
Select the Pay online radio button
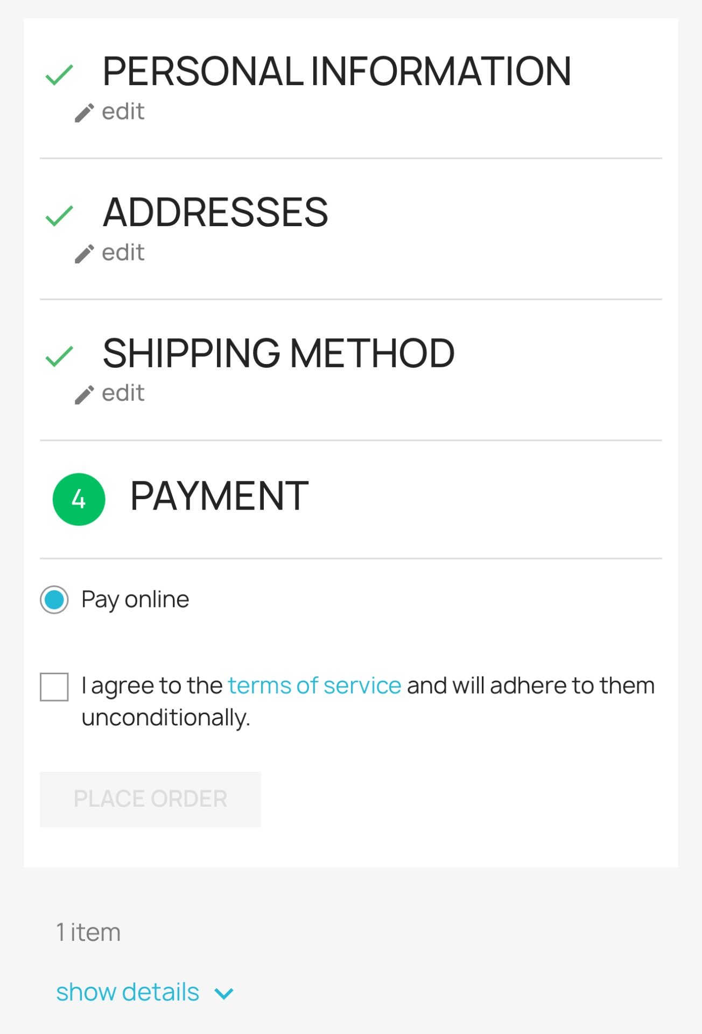pos(54,599)
